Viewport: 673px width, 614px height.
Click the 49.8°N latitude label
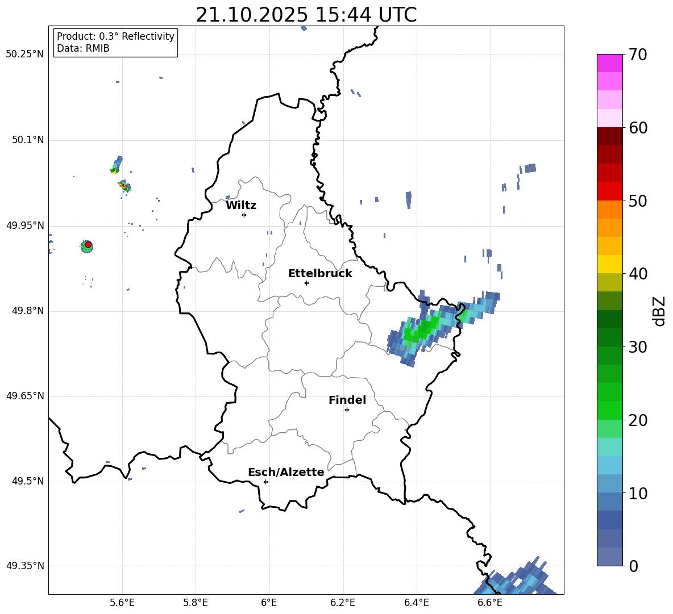(27, 311)
